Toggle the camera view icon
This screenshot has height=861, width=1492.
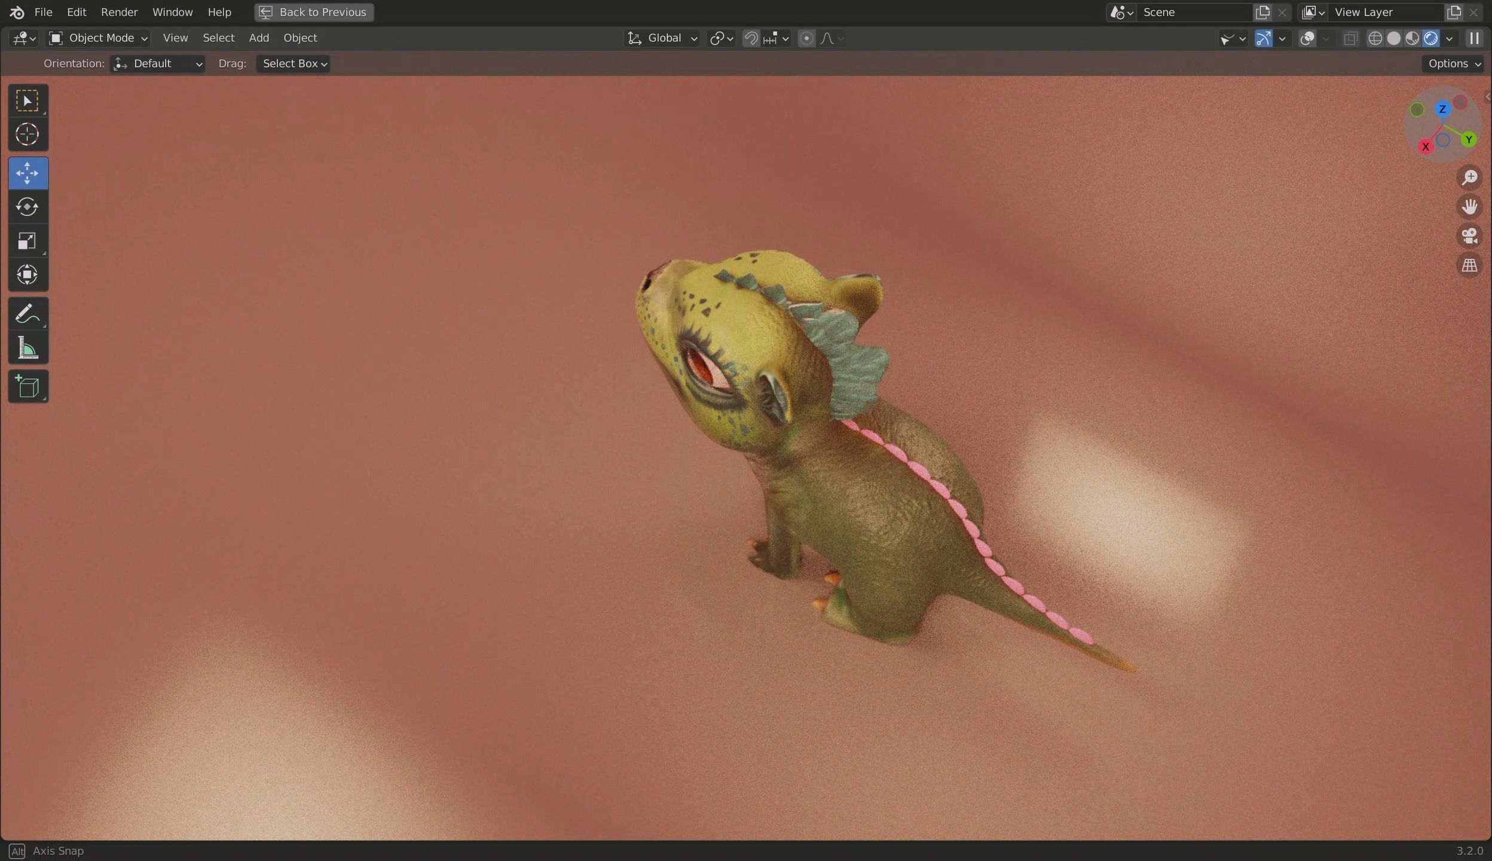pos(1469,236)
